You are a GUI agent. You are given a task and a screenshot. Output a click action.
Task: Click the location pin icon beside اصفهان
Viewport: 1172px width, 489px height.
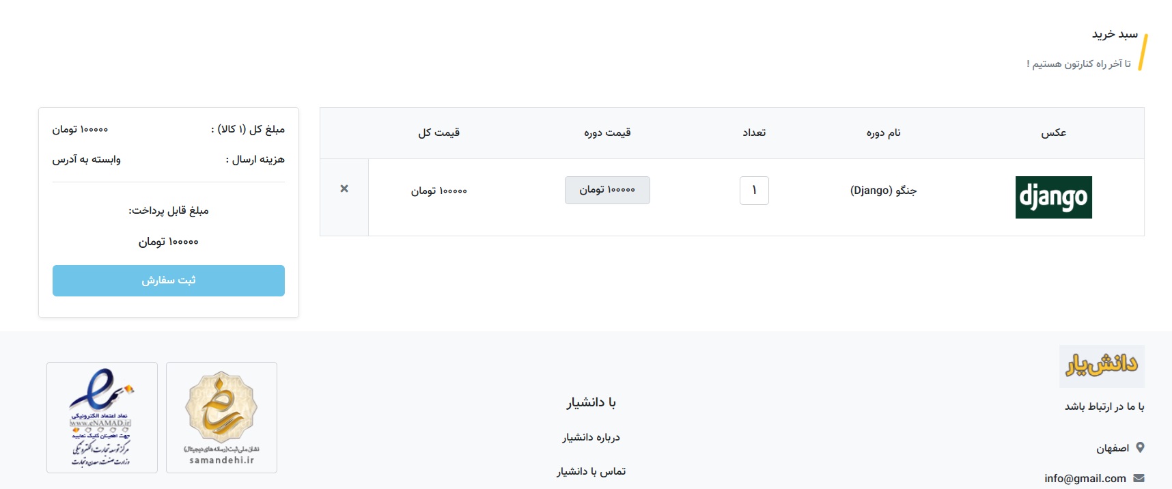[x=1140, y=447]
